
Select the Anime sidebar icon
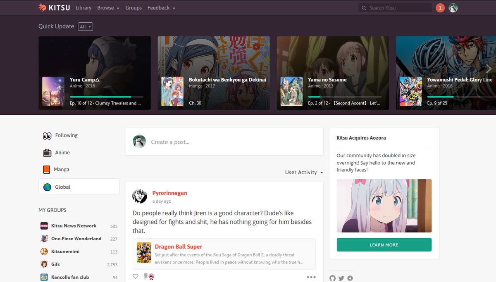point(47,152)
